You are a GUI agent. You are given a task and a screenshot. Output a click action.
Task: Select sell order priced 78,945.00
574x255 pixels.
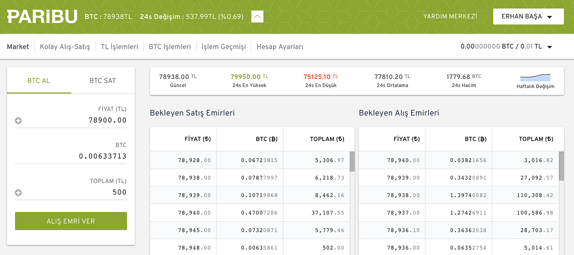click(x=250, y=230)
